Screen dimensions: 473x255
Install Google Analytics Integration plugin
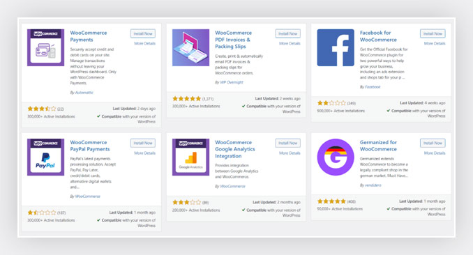coord(288,143)
